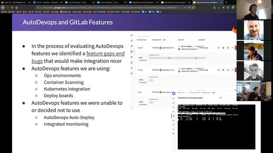273x153 pixels.
Task: Open deployment #734 in gstg row
Action: (x=154, y=70)
